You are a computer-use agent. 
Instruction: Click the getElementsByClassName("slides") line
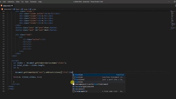(x=40, y=63)
